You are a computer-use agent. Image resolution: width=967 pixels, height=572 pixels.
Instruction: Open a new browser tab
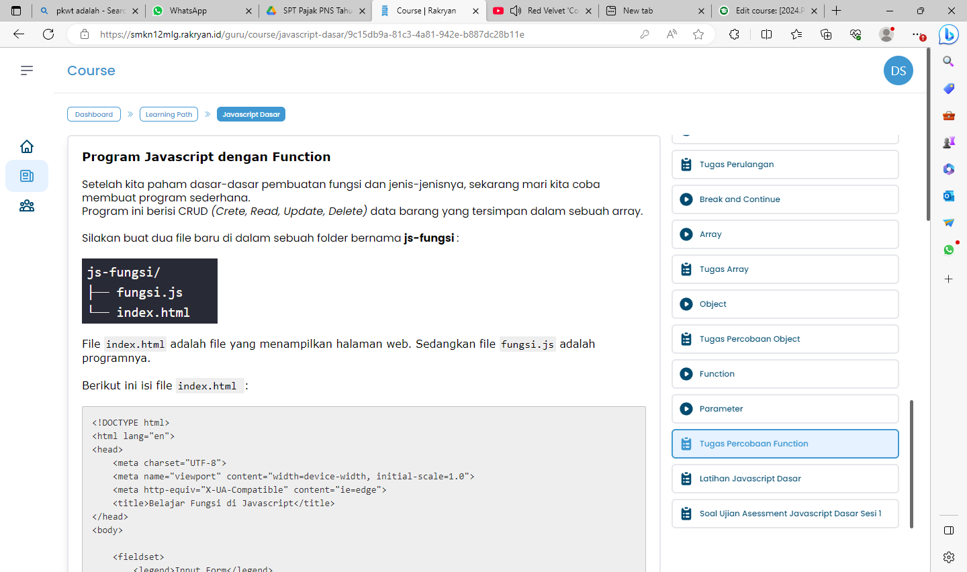(x=836, y=11)
